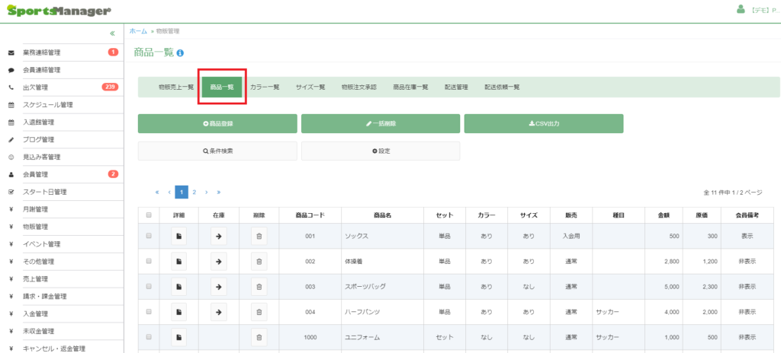
Task: Go to stock arrow for スポーツバッグ row
Action: pos(219,286)
